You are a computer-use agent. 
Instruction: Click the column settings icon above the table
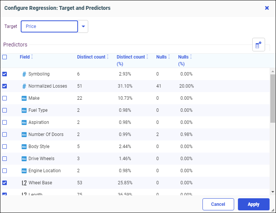click(258, 45)
